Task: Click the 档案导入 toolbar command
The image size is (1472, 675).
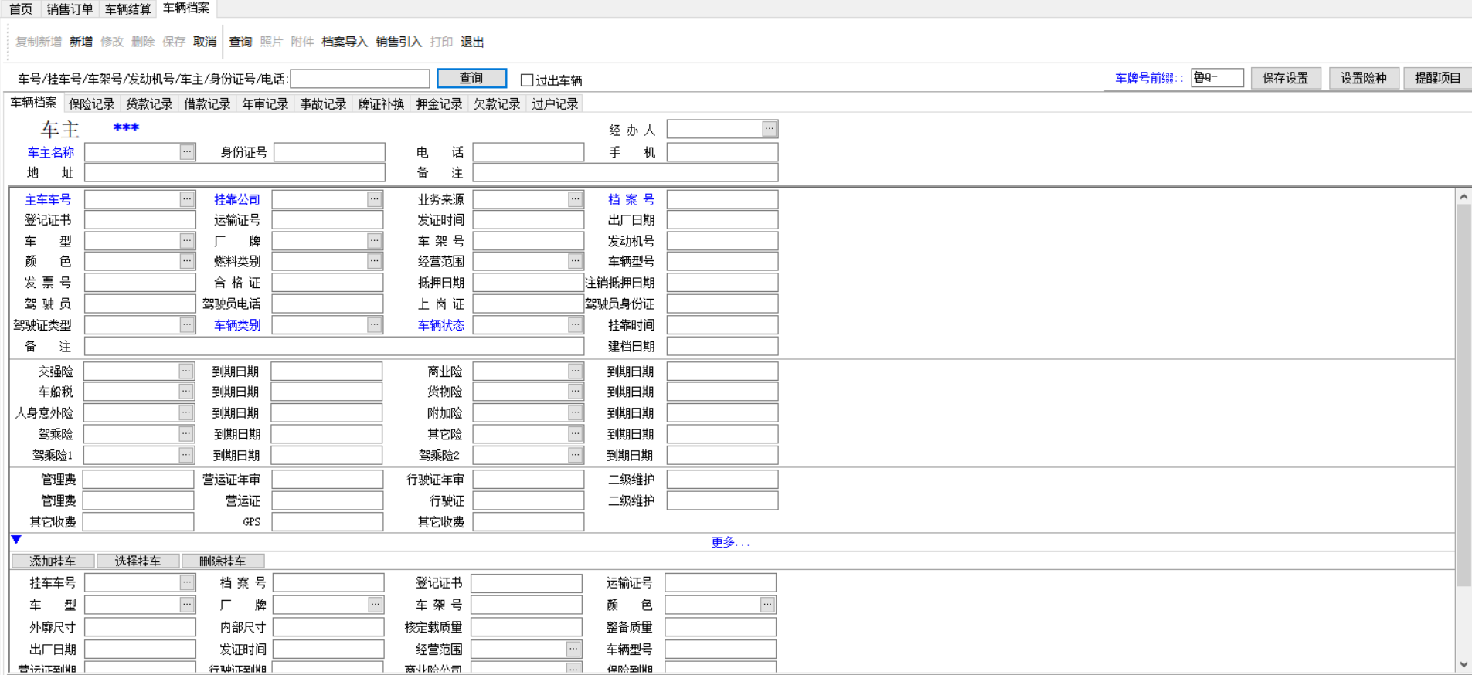Action: 345,42
